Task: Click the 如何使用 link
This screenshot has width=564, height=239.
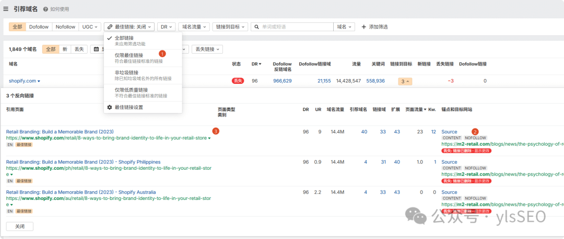Action: 60,9
